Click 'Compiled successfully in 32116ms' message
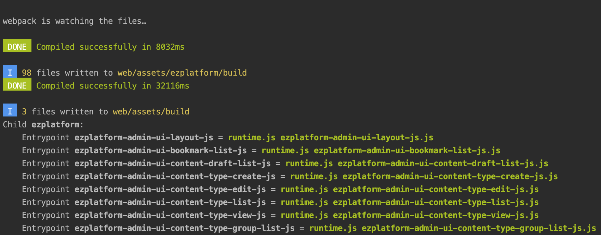Screen dimensions: 601x235 [x=112, y=86]
